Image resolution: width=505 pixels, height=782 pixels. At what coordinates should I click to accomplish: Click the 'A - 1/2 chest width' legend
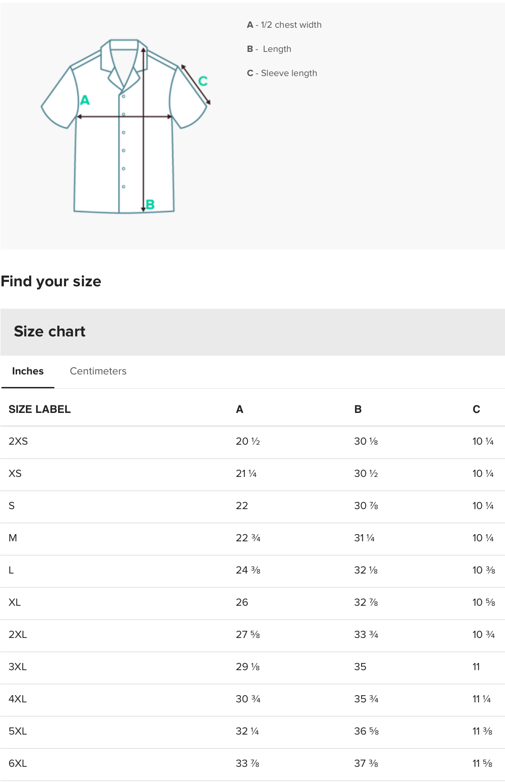284,25
